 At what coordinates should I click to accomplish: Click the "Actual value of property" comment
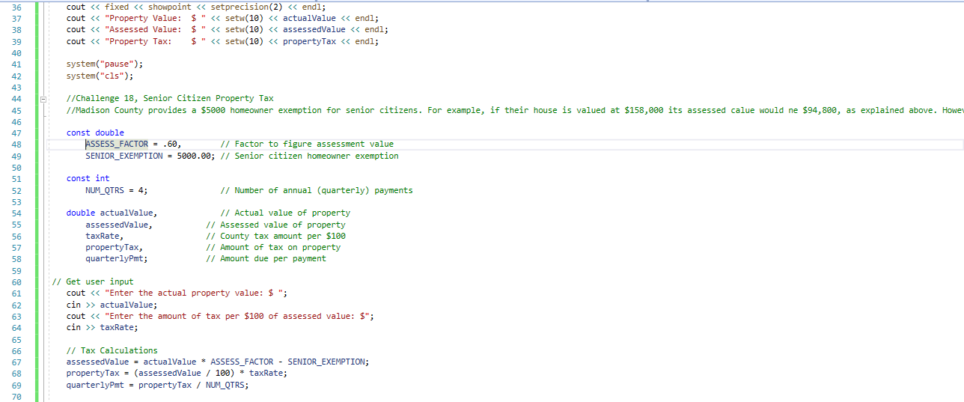tap(286, 213)
